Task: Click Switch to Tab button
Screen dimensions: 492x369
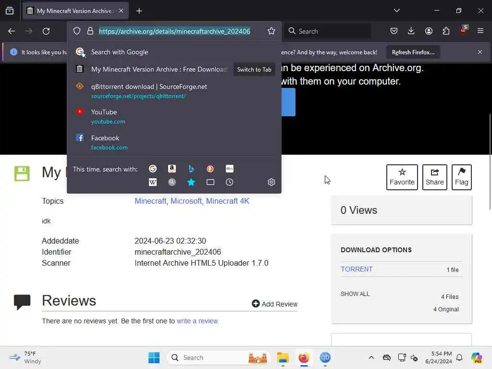Action: [x=254, y=70]
